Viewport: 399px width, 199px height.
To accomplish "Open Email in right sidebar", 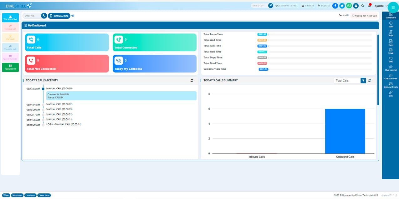I will (391, 51).
